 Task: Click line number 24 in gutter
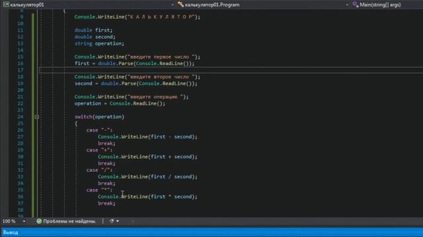[x=20, y=117]
